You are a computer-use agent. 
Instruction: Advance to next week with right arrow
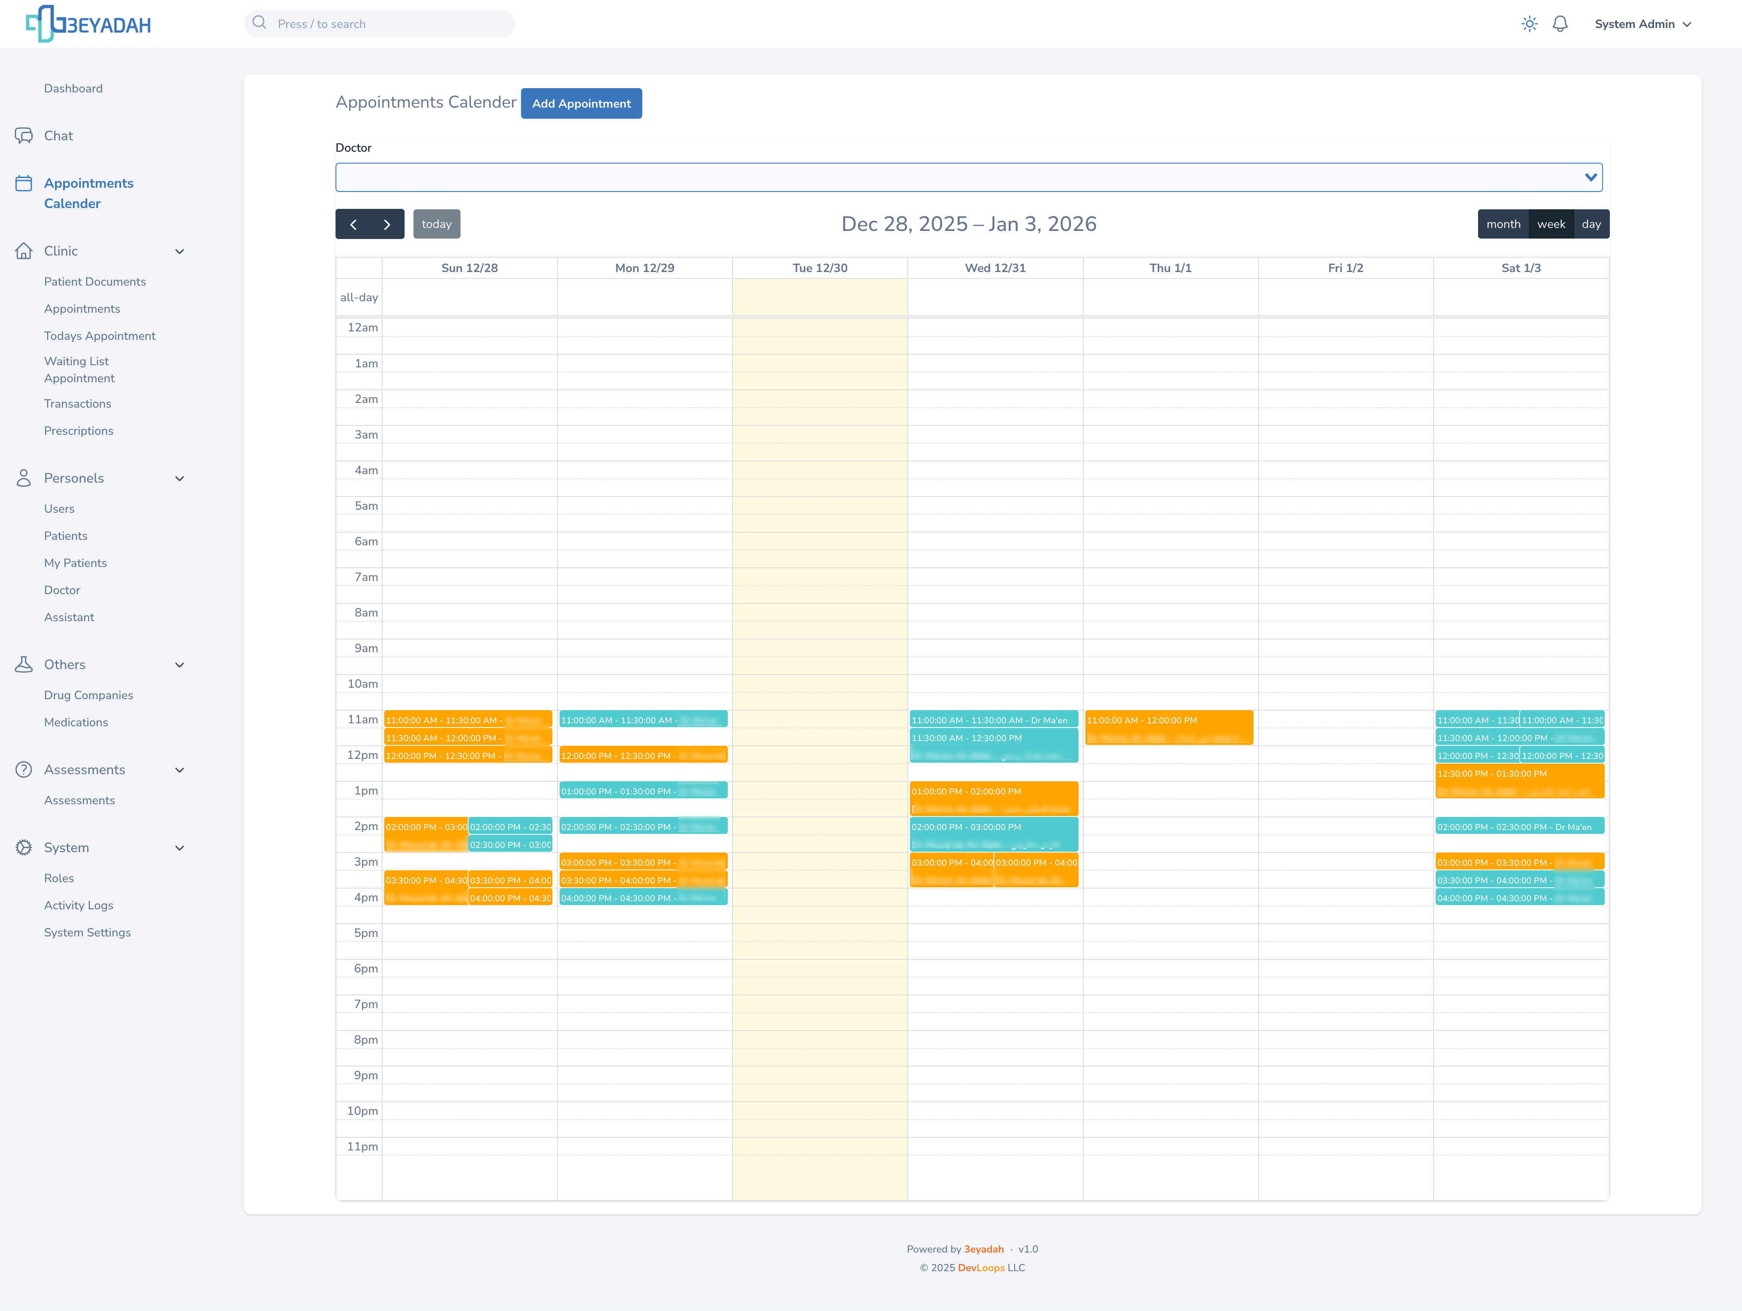coord(387,225)
